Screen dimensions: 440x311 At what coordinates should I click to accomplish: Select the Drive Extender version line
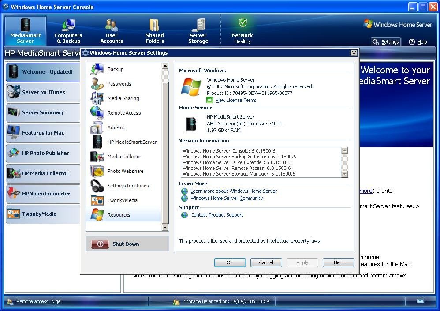coord(236,162)
